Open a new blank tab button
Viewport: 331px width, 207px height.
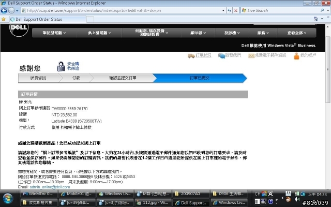[x=90, y=20]
